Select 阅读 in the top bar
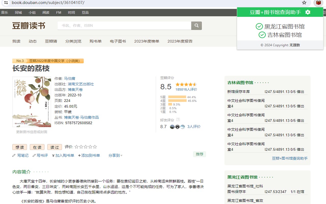The width and height of the screenshot is (326, 204). [x=46, y=12]
